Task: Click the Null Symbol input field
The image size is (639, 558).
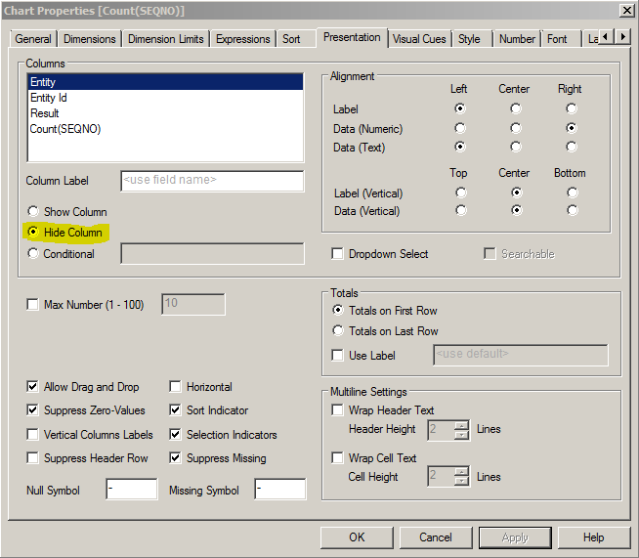Action: click(x=132, y=490)
